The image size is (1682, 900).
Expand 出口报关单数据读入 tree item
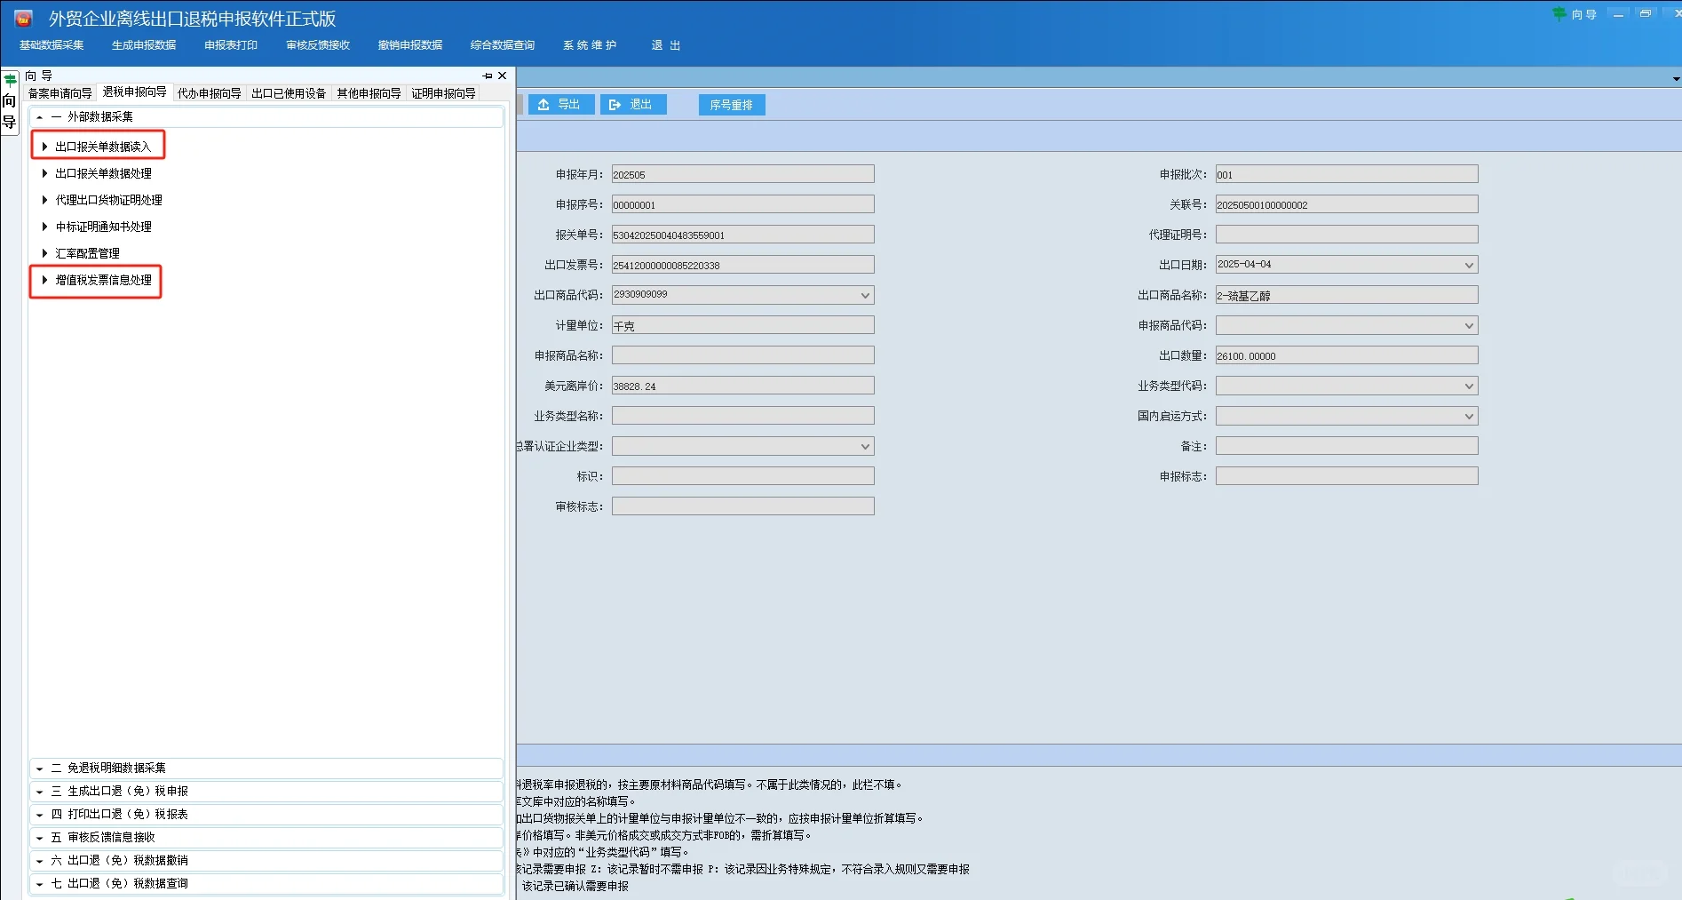coord(44,147)
